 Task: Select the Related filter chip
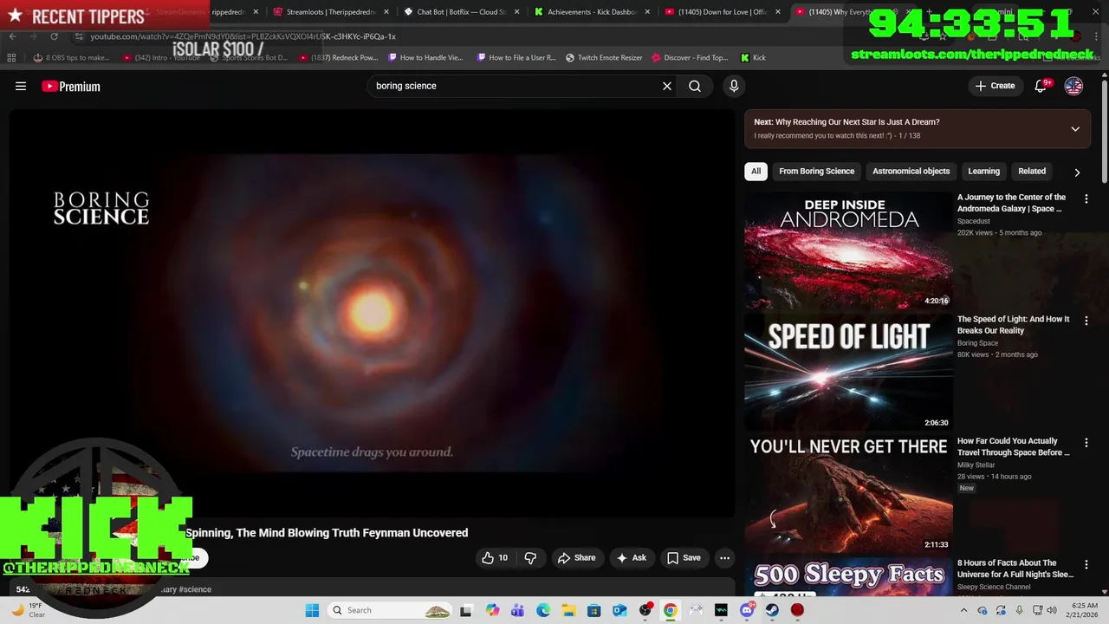(1032, 171)
